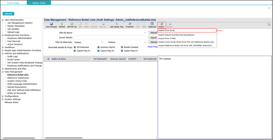The width and height of the screenshot is (273, 140).
Task: Open the Job Family Tree tool
Action: (117, 25)
